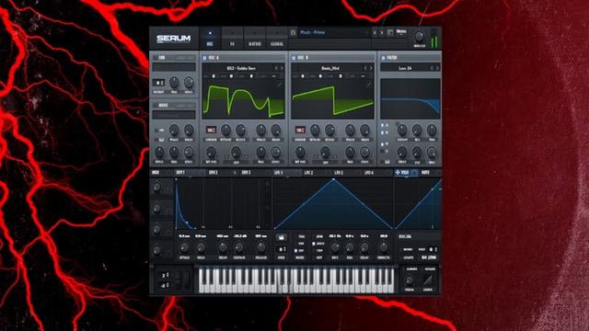Click the Filter Cutoff knob
Screen dimensions: 589x331
(x=402, y=131)
